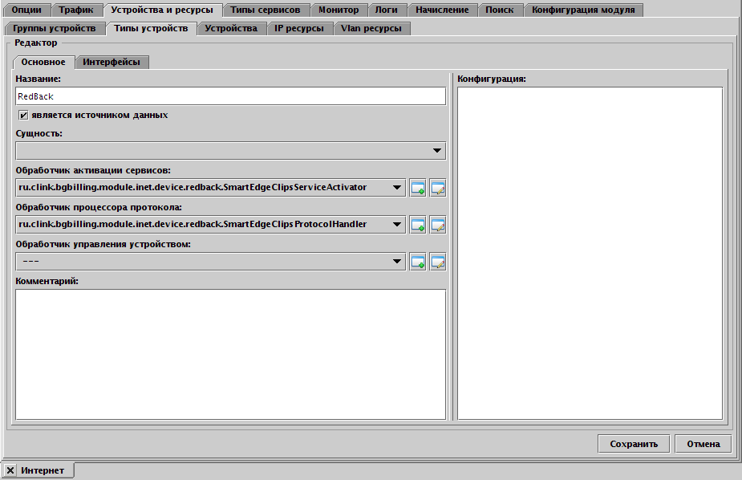Screen dimensions: 742x480
Task: Go to IP ресурсы tab
Action: click(x=299, y=28)
